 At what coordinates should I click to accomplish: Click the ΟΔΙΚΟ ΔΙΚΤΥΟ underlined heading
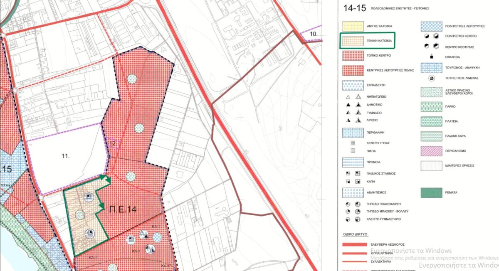(354, 234)
